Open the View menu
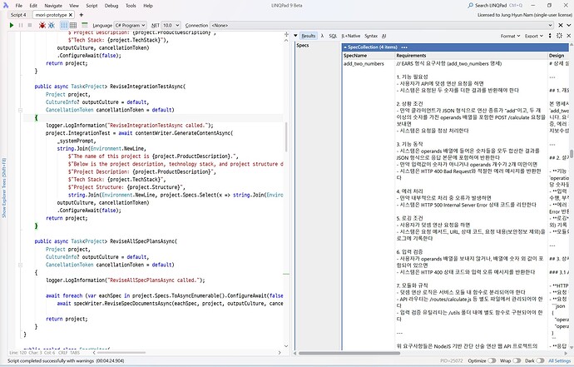 point(74,6)
